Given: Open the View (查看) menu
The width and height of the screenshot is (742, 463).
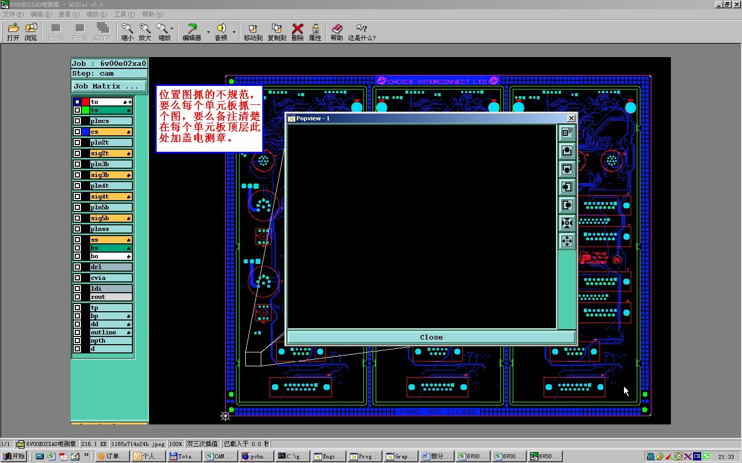Looking at the screenshot, I should point(69,14).
